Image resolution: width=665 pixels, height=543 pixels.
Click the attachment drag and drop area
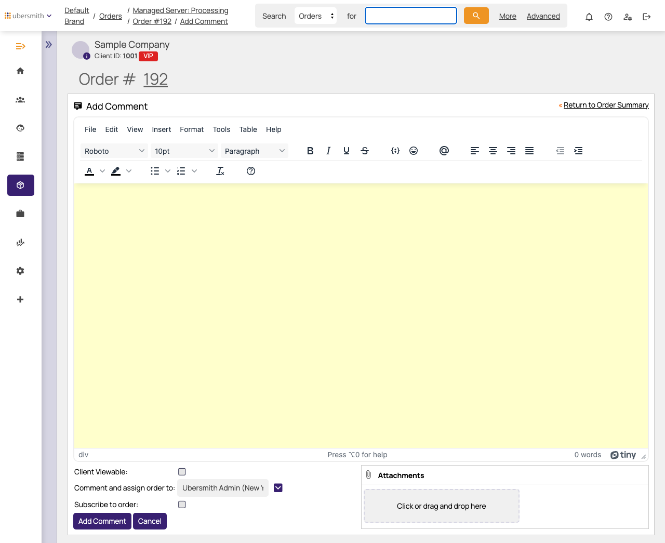442,506
